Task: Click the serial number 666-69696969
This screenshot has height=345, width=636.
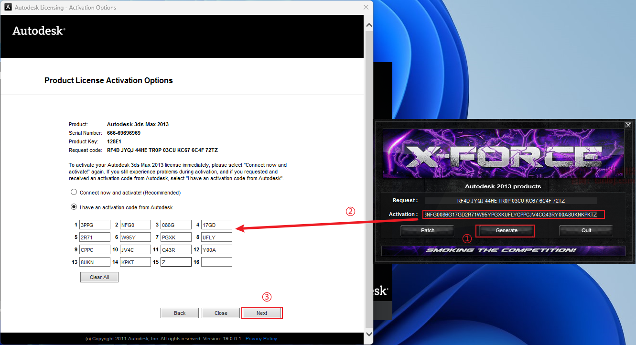Action: coord(124,133)
